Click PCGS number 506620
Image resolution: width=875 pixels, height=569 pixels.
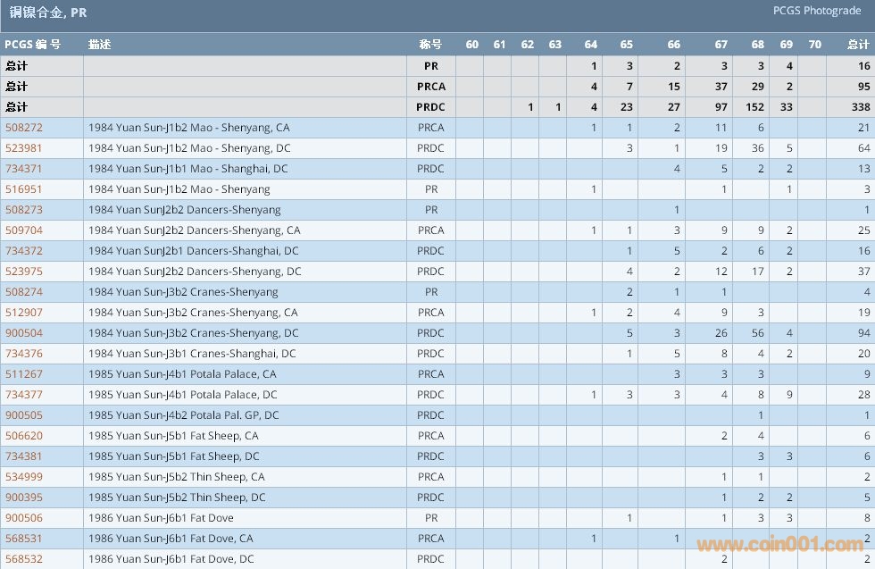pyautogui.click(x=24, y=436)
